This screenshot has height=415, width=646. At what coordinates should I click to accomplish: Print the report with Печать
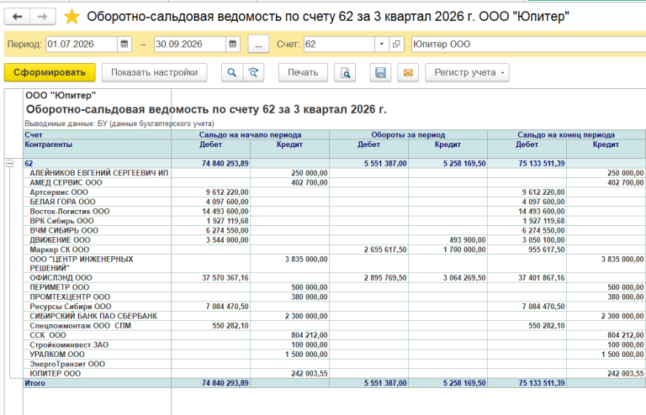click(x=303, y=72)
